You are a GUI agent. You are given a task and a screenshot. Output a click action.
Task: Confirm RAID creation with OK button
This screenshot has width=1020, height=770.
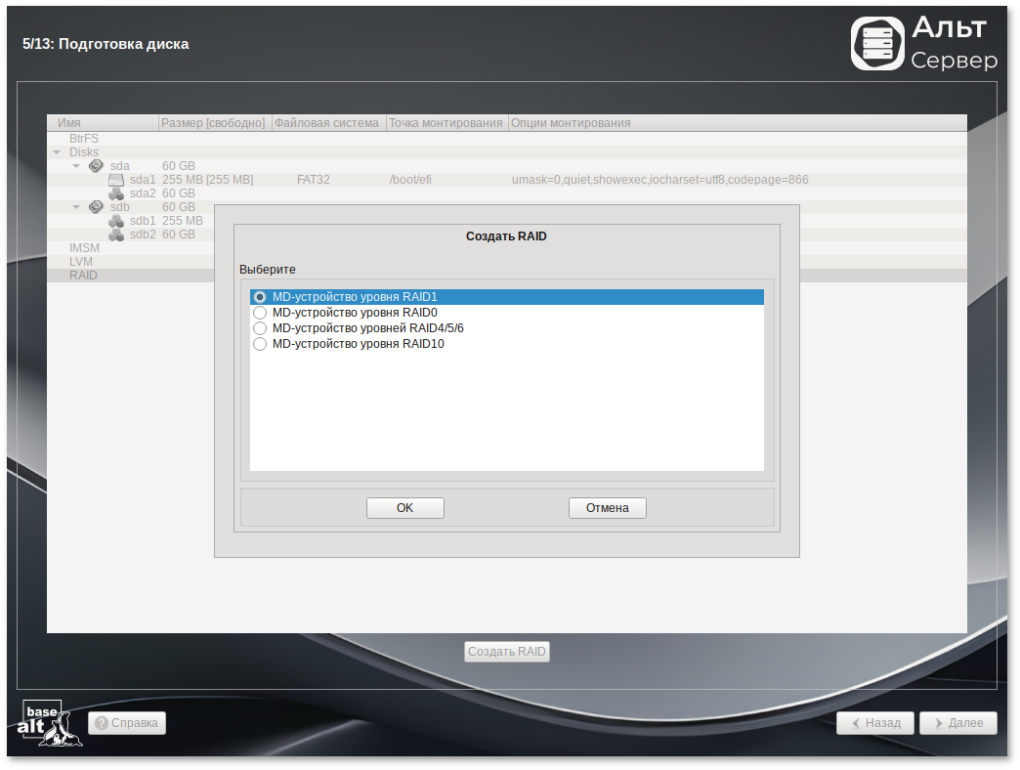[x=404, y=508]
